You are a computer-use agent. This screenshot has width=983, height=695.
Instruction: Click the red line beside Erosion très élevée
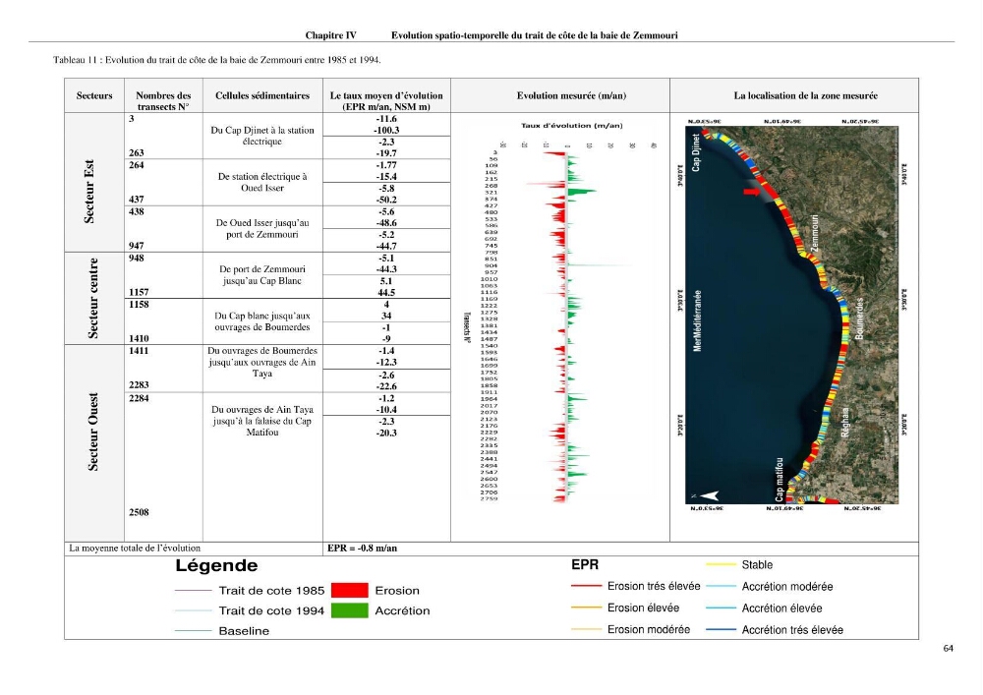pyautogui.click(x=586, y=587)
